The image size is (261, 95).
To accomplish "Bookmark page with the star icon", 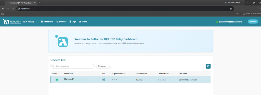I will coord(231,9).
